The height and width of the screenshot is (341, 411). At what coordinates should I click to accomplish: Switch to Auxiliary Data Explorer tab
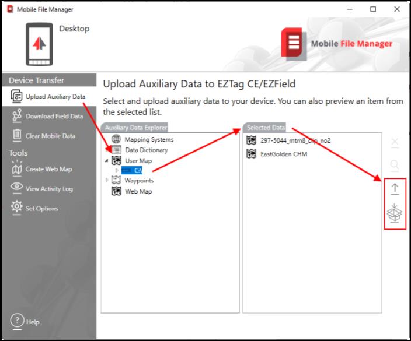[134, 128]
